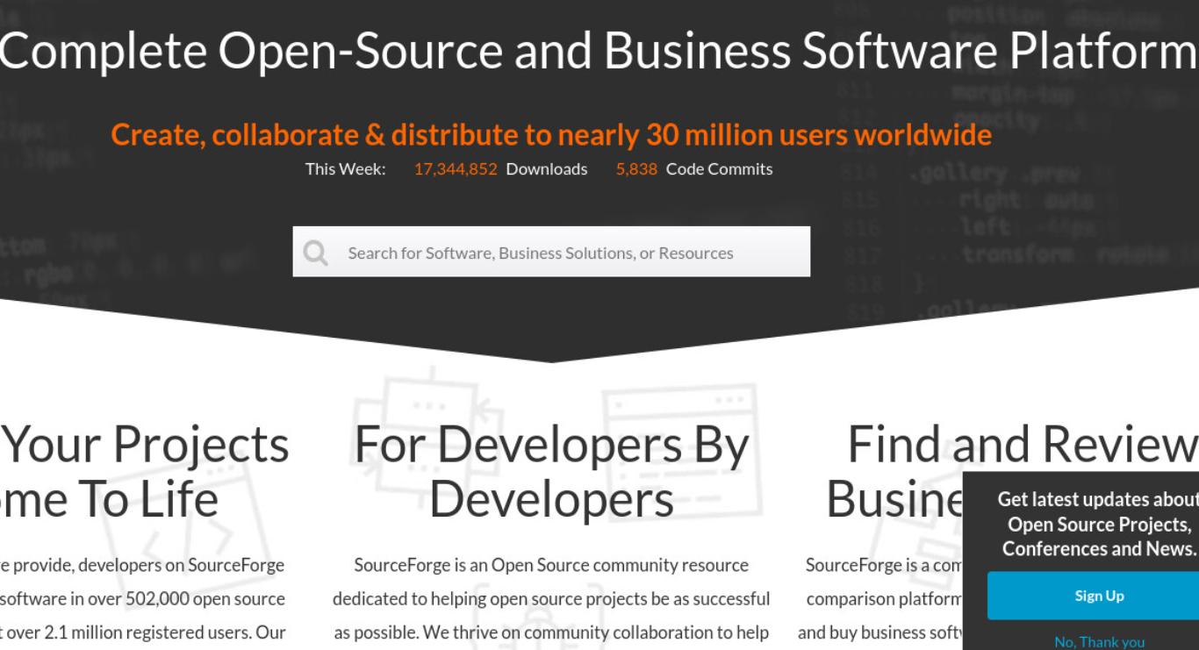Click the 'Code Commits' label
The width and height of the screenshot is (1199, 650).
[x=720, y=168]
